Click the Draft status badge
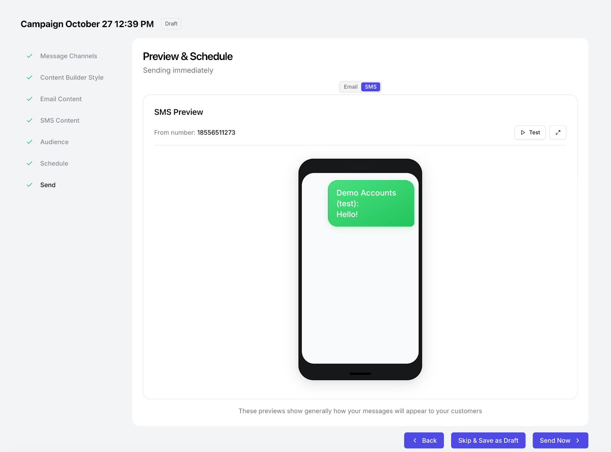Screen dimensions: 611x452 pyautogui.click(x=171, y=24)
